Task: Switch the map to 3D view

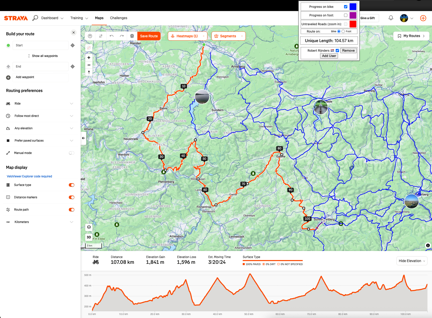Action: coord(89,237)
